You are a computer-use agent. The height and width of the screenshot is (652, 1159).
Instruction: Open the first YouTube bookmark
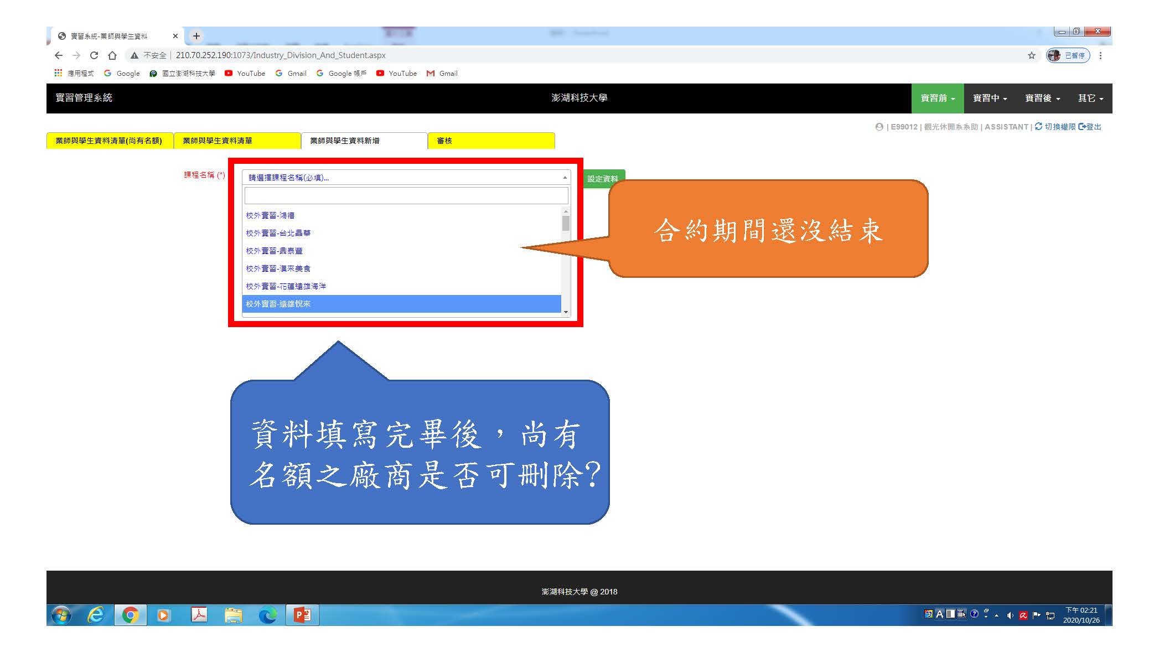[245, 73]
